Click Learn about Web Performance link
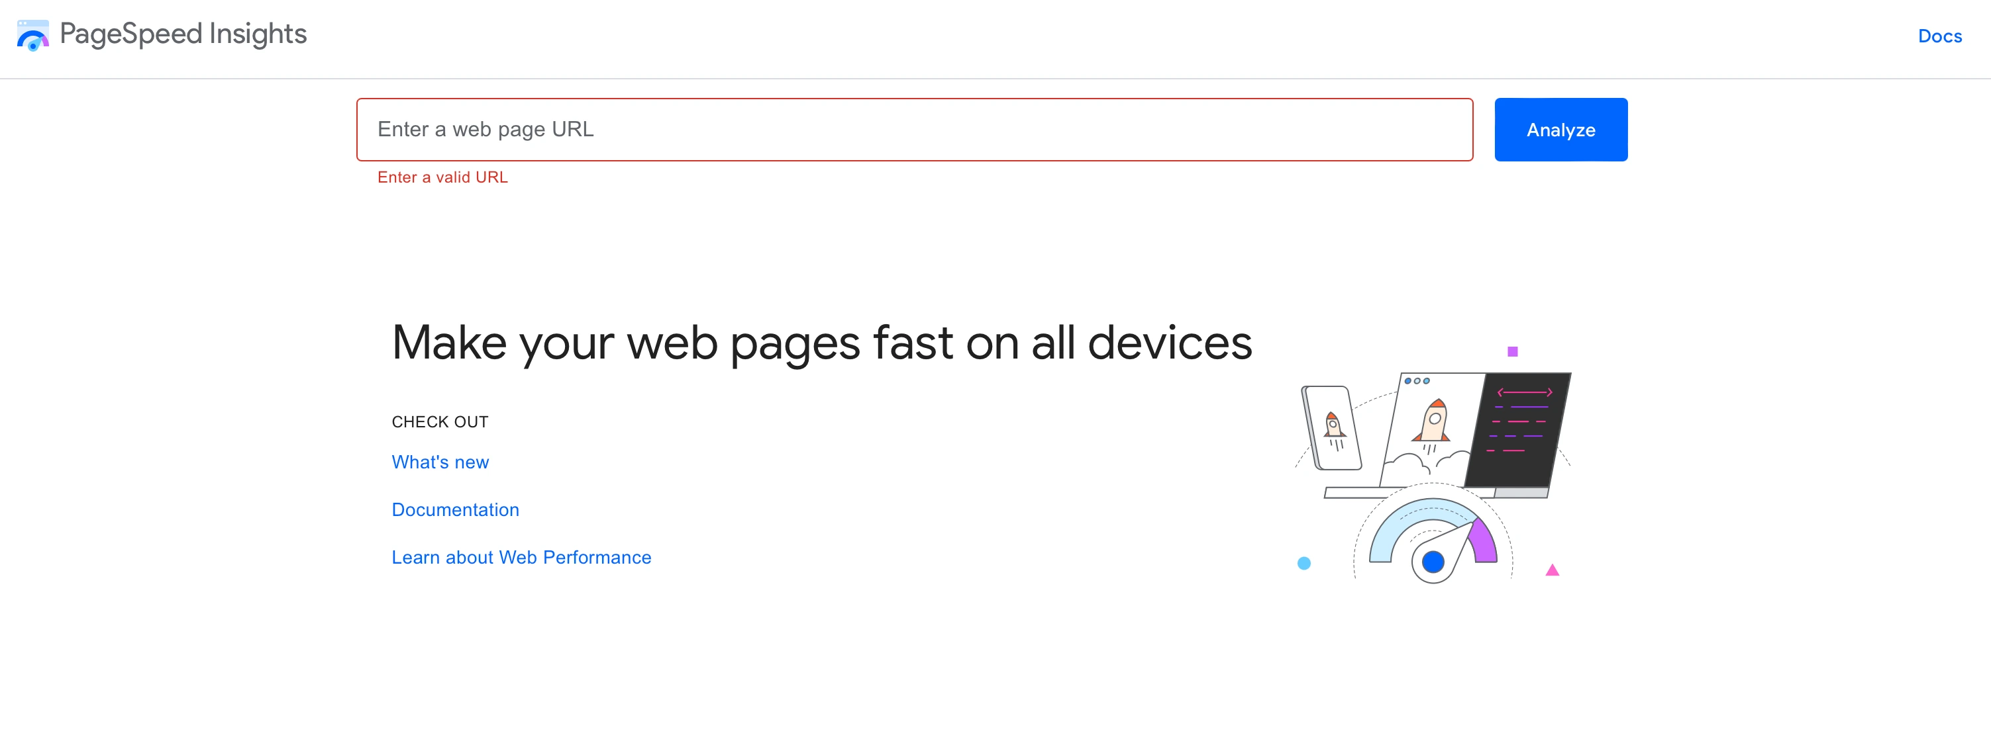 [x=521, y=558]
